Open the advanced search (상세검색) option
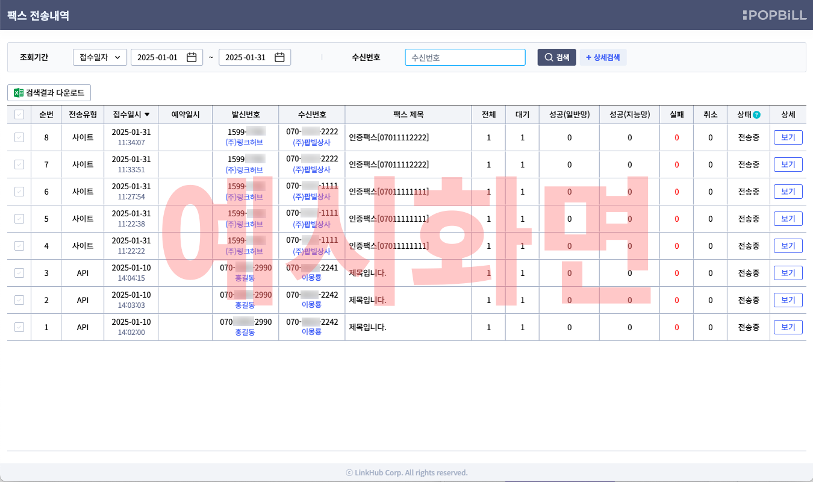The image size is (813, 482). (x=603, y=57)
